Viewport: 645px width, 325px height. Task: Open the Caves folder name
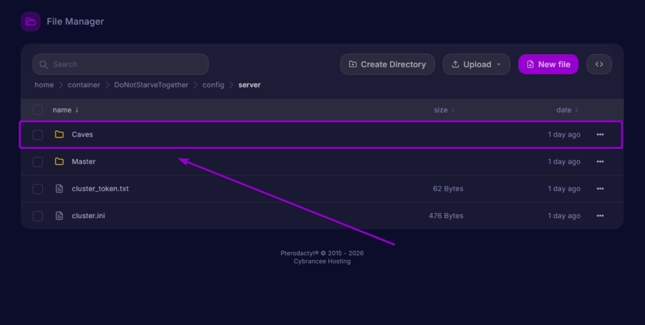click(83, 135)
